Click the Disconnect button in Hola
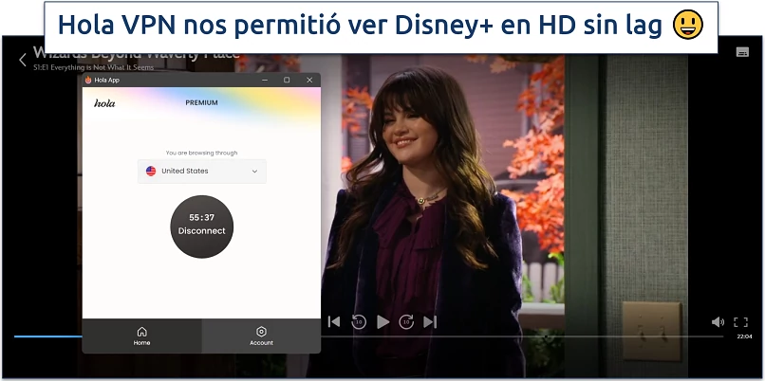 point(201,227)
